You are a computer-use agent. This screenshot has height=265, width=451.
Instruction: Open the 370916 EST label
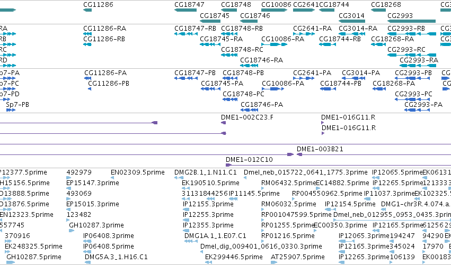17,236
